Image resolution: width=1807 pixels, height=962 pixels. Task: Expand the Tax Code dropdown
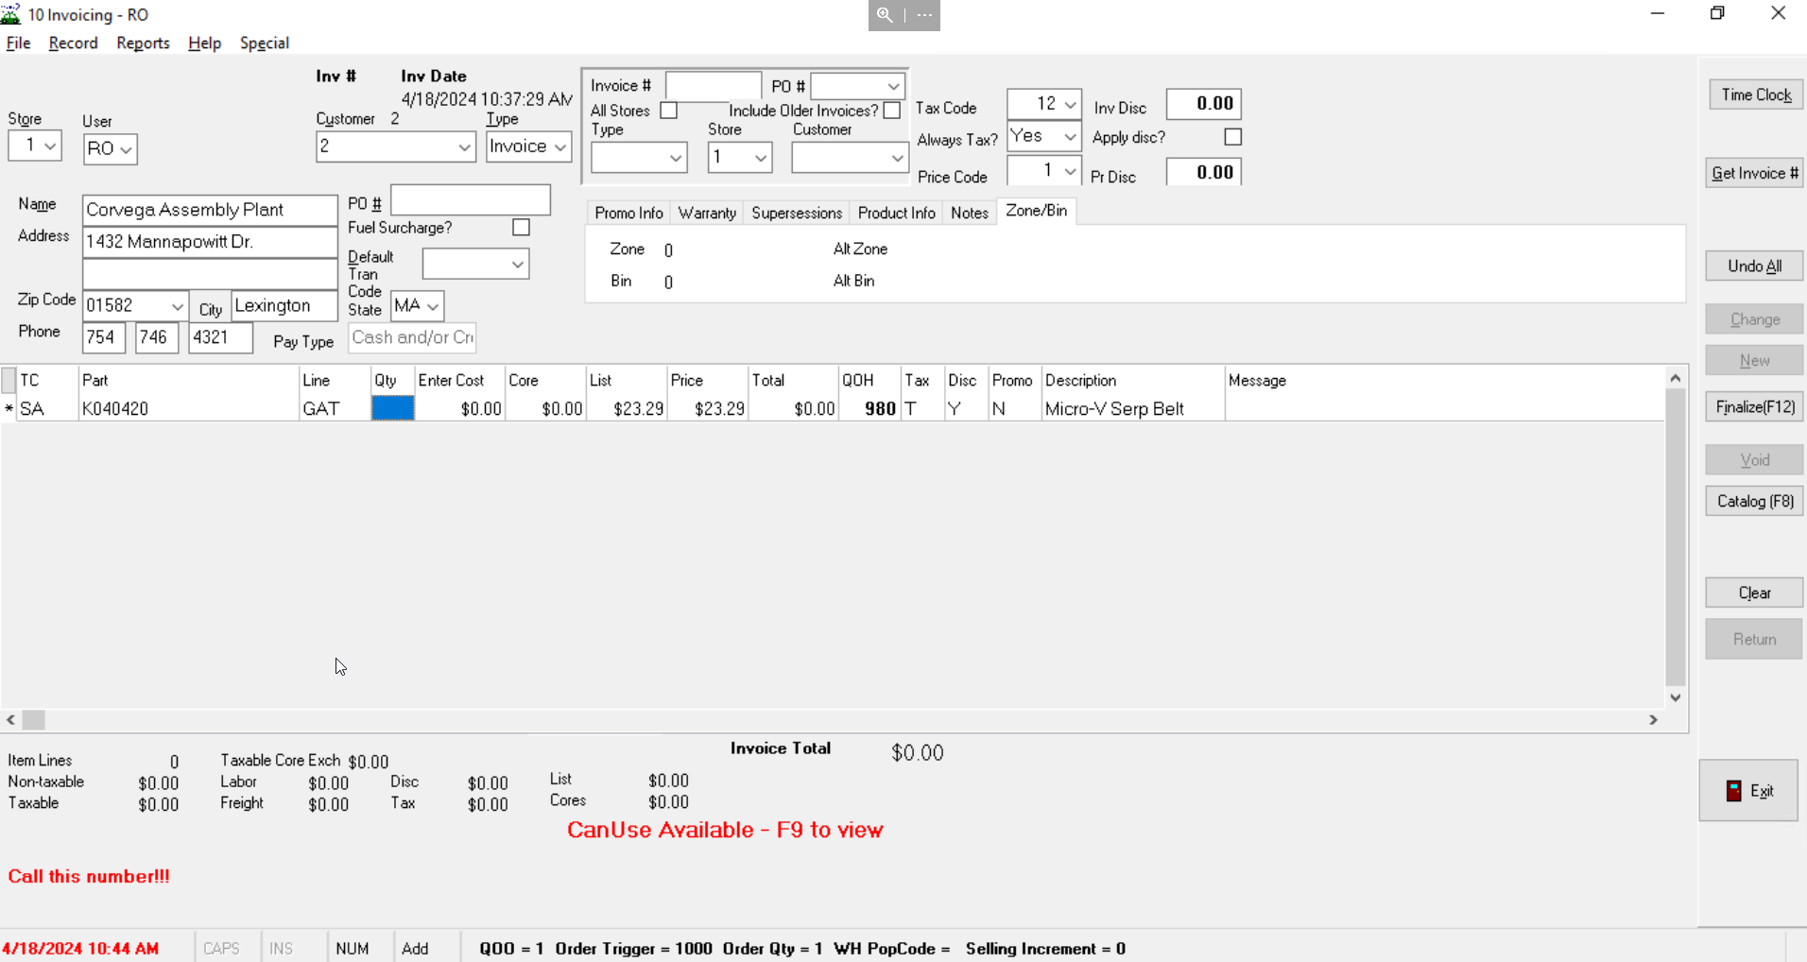click(1070, 104)
